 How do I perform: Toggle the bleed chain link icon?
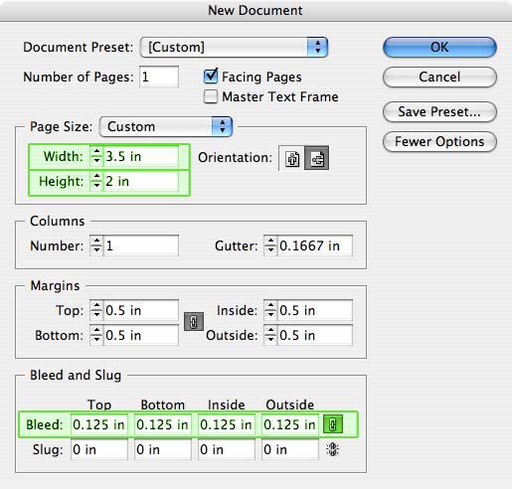(x=333, y=424)
